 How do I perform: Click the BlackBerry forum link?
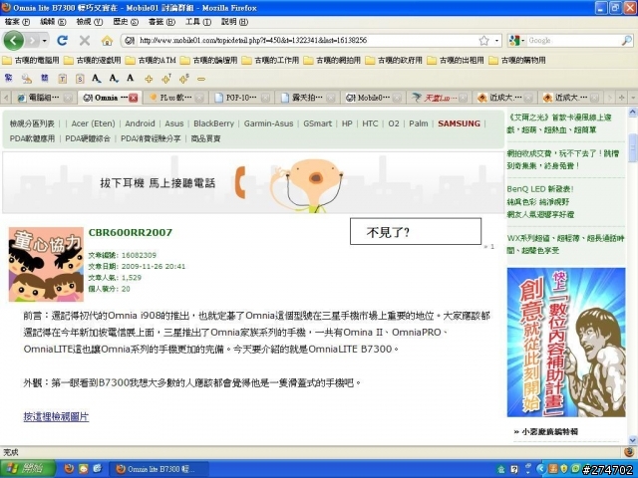point(213,123)
